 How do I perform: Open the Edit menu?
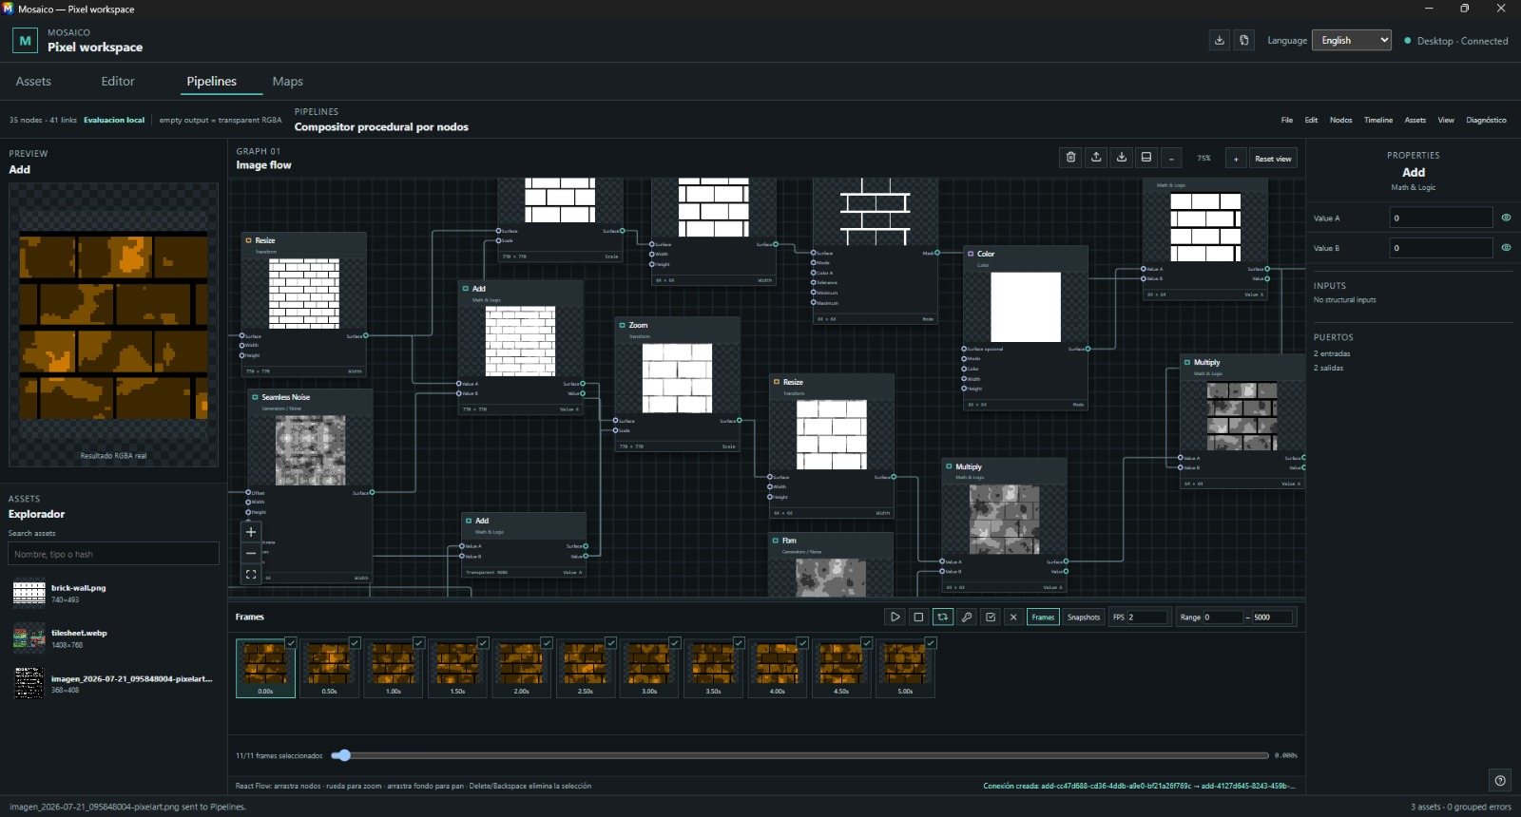pos(1311,120)
